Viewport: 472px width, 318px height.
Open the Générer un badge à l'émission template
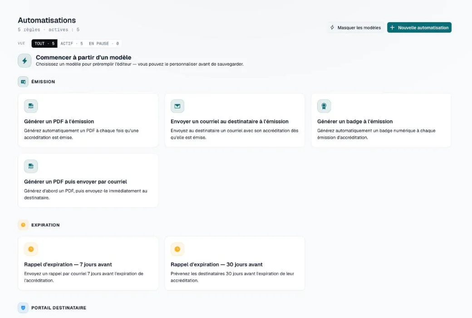click(x=381, y=120)
